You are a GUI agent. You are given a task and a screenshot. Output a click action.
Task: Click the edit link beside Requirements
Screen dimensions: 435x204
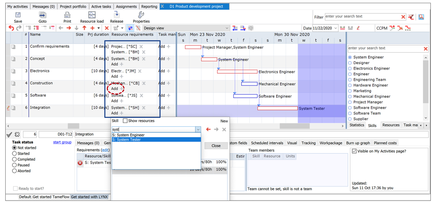pos(105,150)
